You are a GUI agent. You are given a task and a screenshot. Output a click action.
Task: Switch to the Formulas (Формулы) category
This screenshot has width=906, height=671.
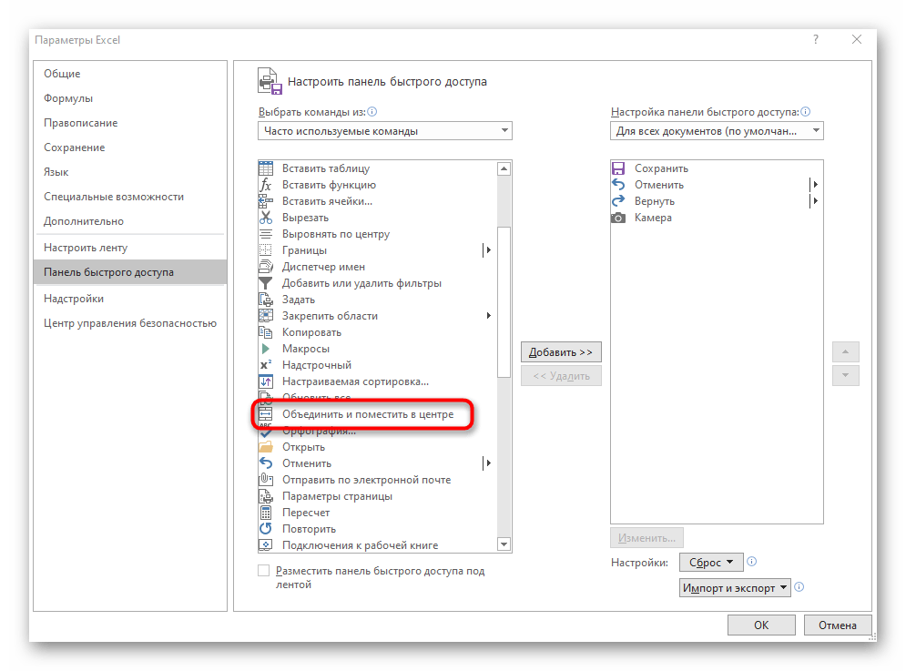click(x=68, y=98)
